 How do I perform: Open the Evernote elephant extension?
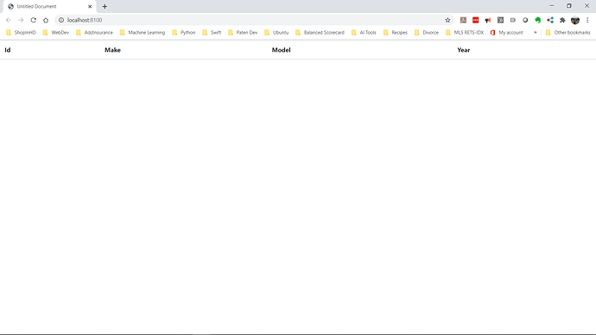point(538,20)
